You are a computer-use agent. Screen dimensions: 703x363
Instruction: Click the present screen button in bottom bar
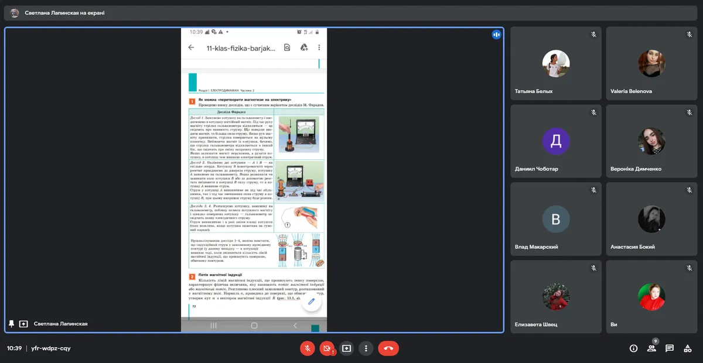tap(346, 348)
